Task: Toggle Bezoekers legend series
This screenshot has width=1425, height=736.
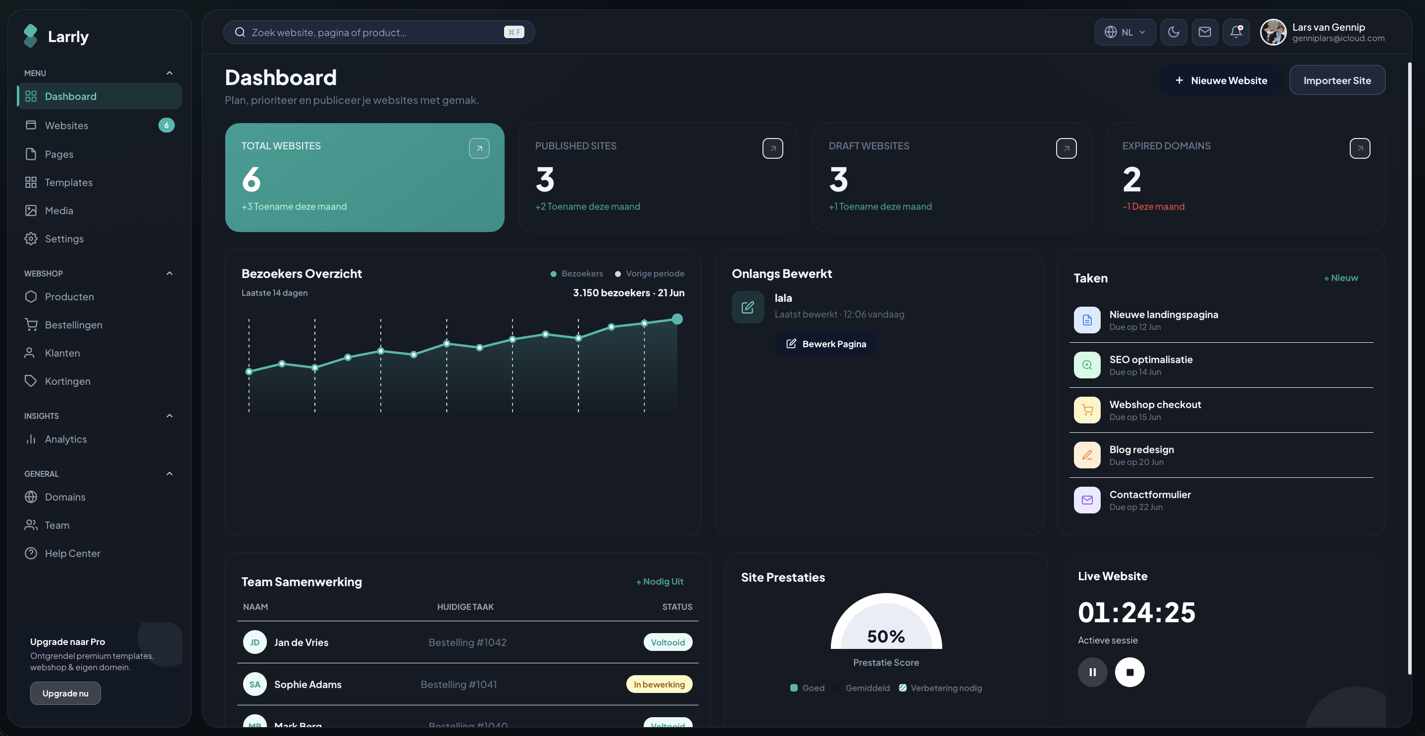Action: point(576,274)
